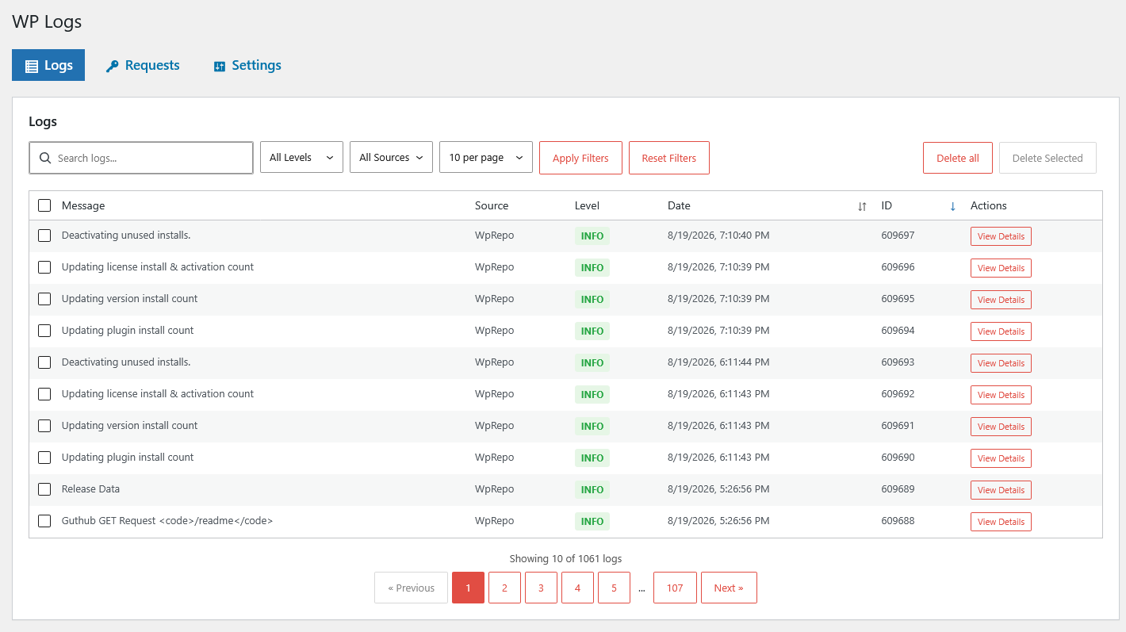Open the All Sources dropdown
The width and height of the screenshot is (1126, 632).
click(x=391, y=157)
